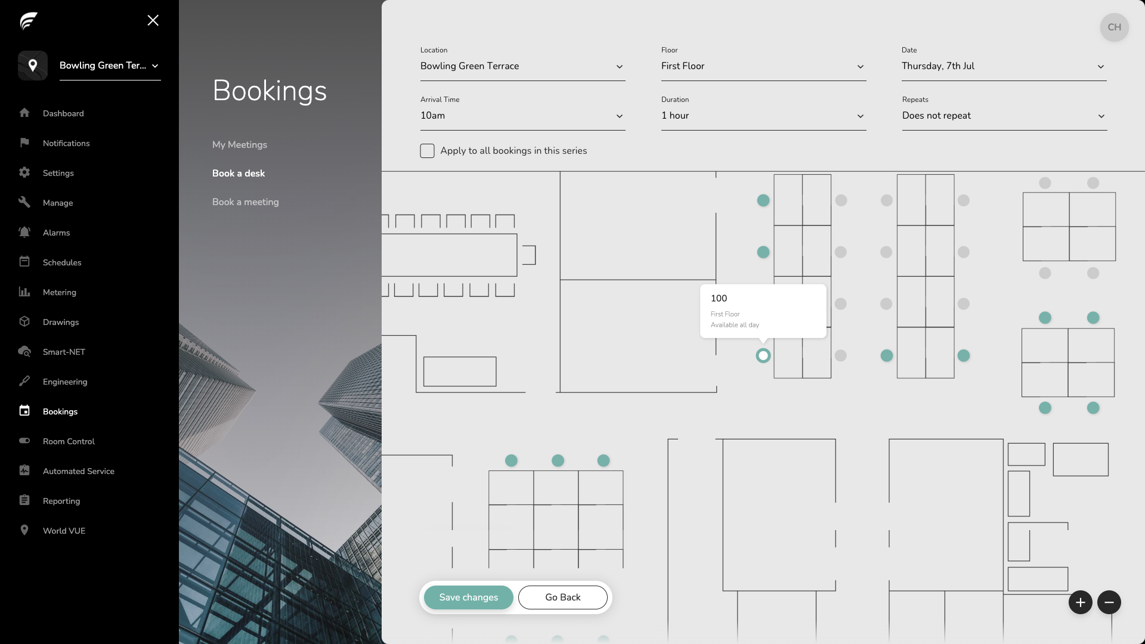Open Dashboard from the sidebar

(x=63, y=113)
